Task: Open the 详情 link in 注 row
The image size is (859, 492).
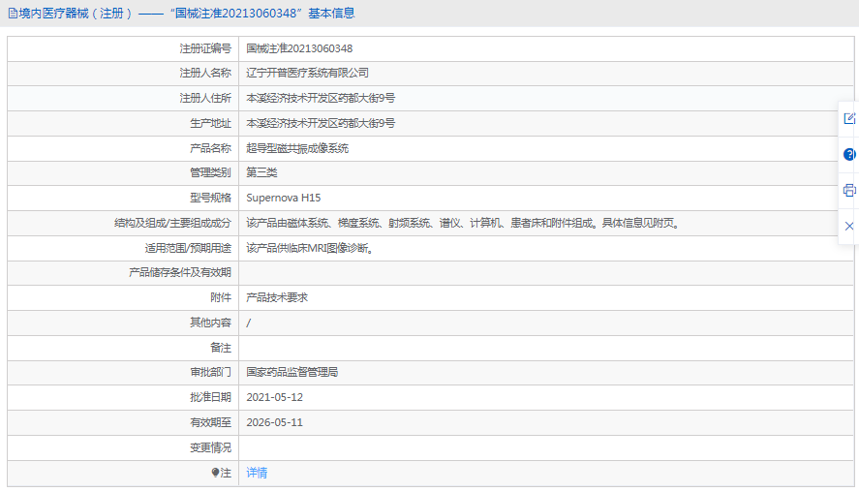Action: (257, 473)
